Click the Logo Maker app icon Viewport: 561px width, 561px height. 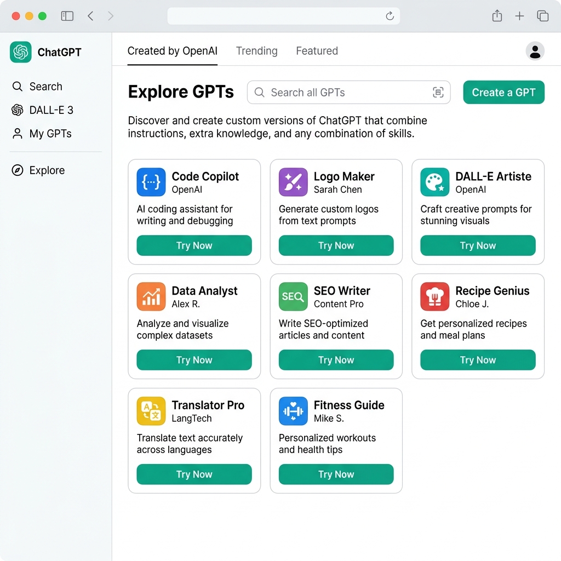(293, 182)
